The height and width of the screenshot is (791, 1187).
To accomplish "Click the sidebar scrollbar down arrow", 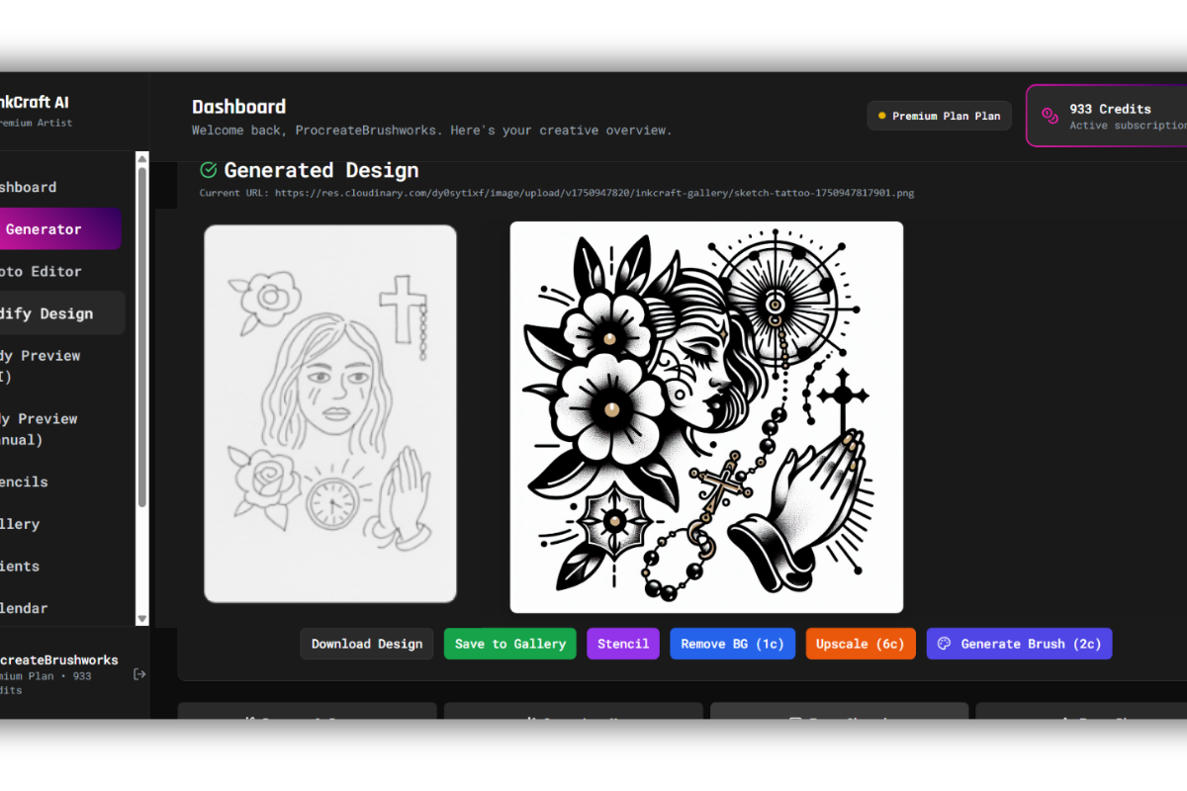I will pyautogui.click(x=141, y=620).
